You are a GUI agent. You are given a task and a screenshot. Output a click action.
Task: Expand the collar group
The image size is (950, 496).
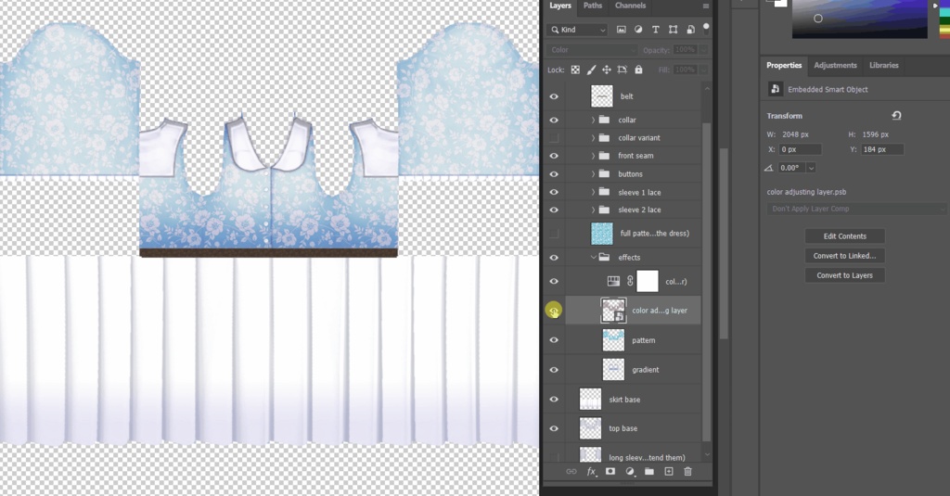tap(593, 120)
